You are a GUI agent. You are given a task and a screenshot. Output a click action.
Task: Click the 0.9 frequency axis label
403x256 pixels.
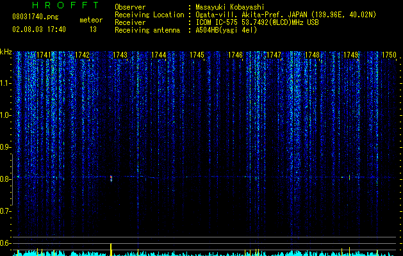[6, 147]
